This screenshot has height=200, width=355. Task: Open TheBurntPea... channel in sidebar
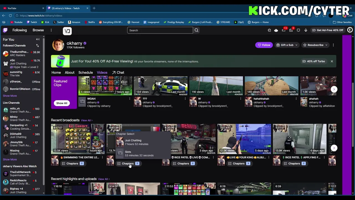(22, 54)
